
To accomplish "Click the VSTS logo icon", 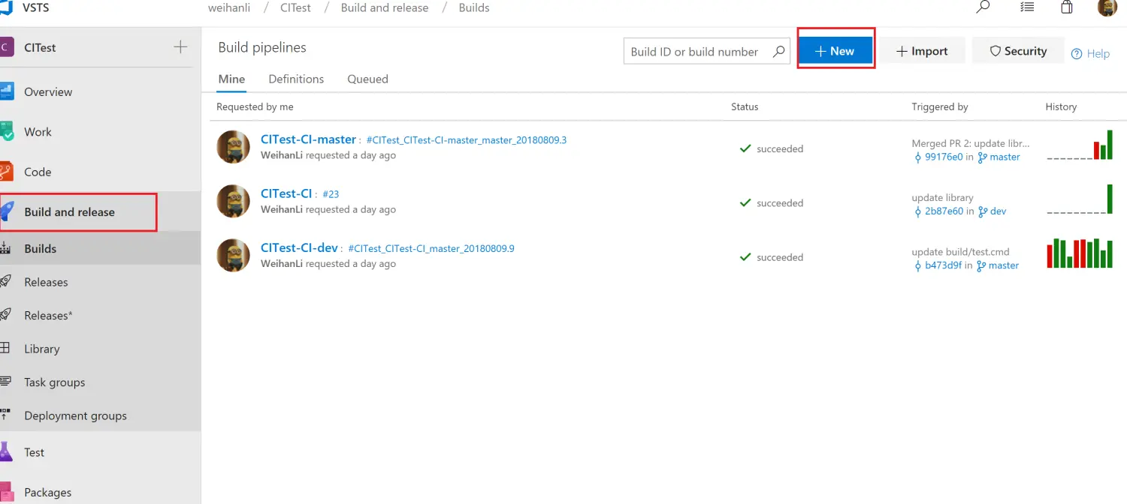I will point(6,8).
